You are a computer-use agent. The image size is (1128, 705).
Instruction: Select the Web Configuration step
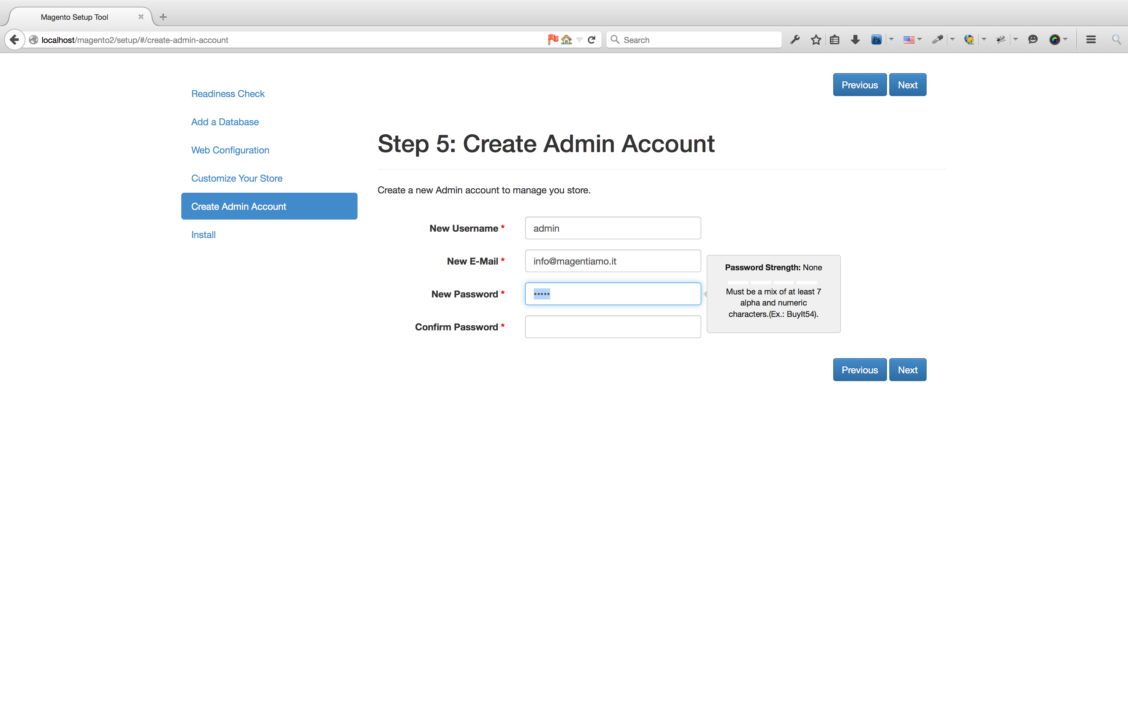(230, 150)
